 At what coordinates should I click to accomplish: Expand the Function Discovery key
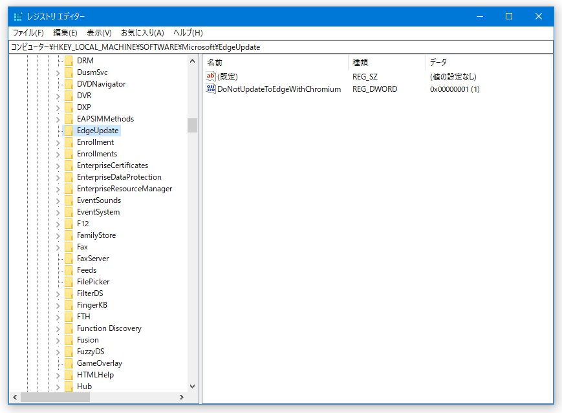[x=58, y=329]
